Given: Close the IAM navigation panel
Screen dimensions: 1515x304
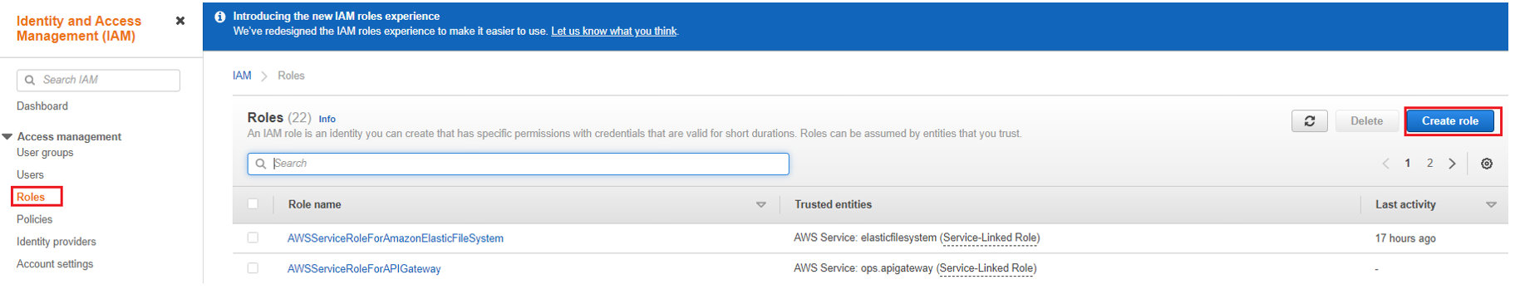Looking at the screenshot, I should (180, 21).
